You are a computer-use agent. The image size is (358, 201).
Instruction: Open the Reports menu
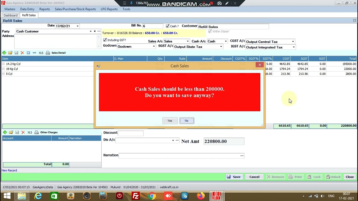tap(44, 9)
